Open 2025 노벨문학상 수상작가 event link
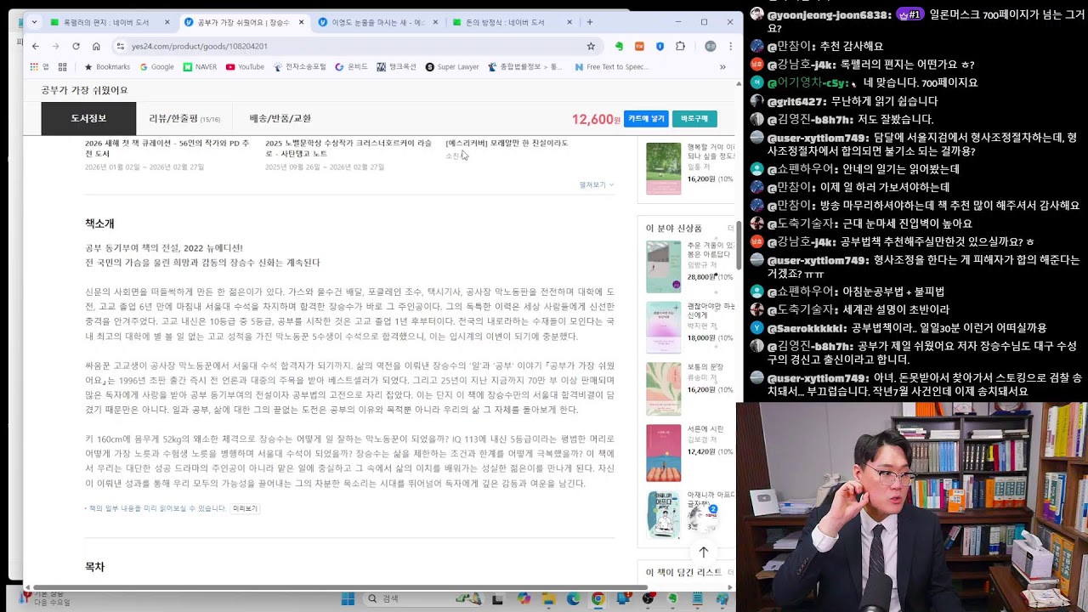Viewport: 1088px width, 612px height. tap(348, 149)
